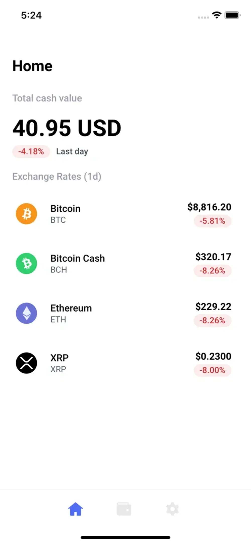Switch to the Wallet tab
The image size is (251, 544).
click(124, 509)
